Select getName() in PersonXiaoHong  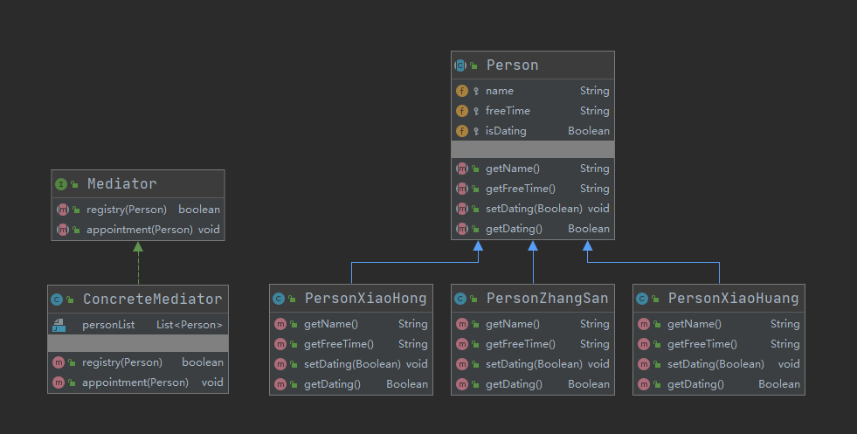(351, 324)
